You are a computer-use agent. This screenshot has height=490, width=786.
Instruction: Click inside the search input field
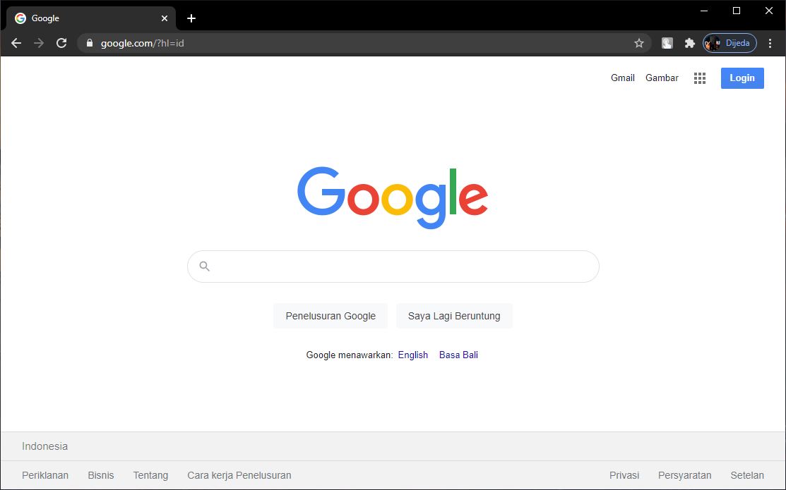[x=393, y=266]
